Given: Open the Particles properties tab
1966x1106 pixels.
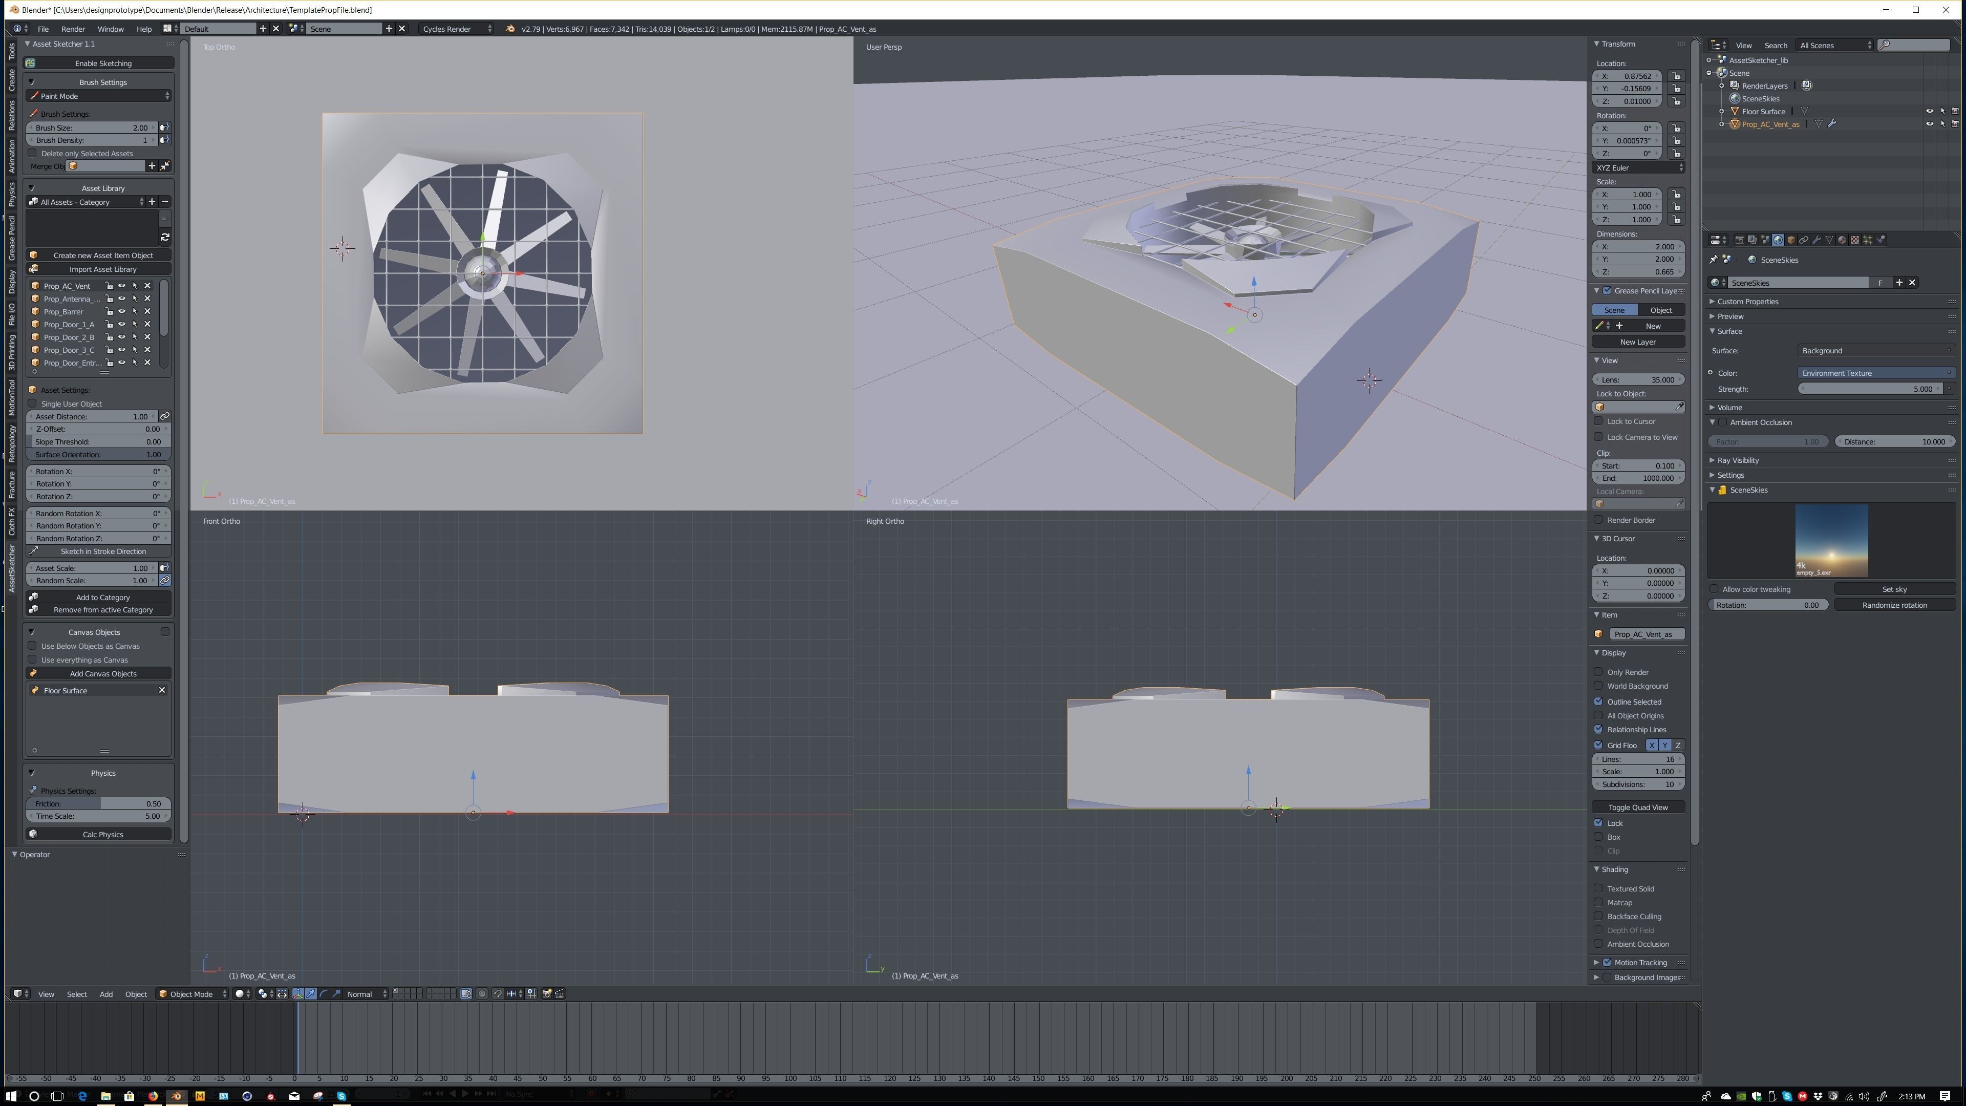Looking at the screenshot, I should [x=1868, y=240].
